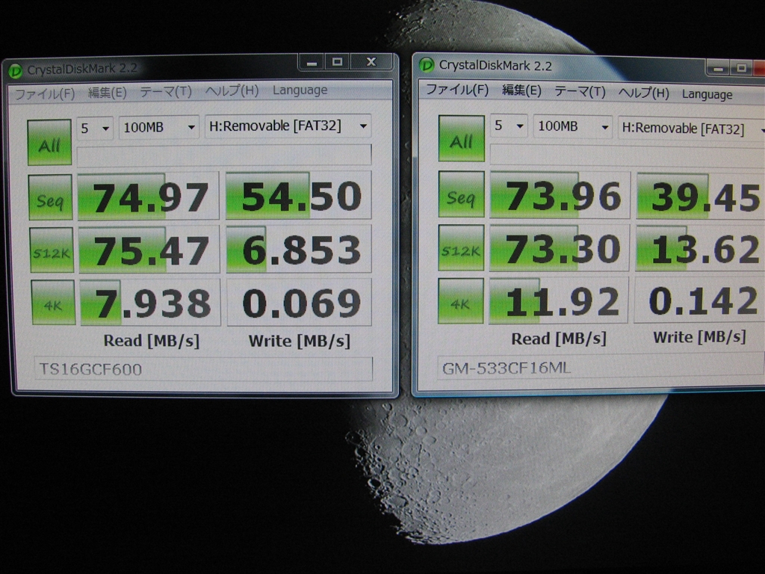The width and height of the screenshot is (765, 574).
Task: Click the 4K write value 0.142
Action: pyautogui.click(x=699, y=300)
